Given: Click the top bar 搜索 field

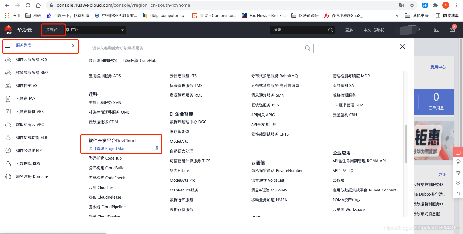Looking at the screenshot, I should click(x=302, y=30).
